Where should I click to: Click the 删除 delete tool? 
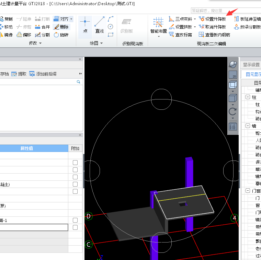(61, 27)
